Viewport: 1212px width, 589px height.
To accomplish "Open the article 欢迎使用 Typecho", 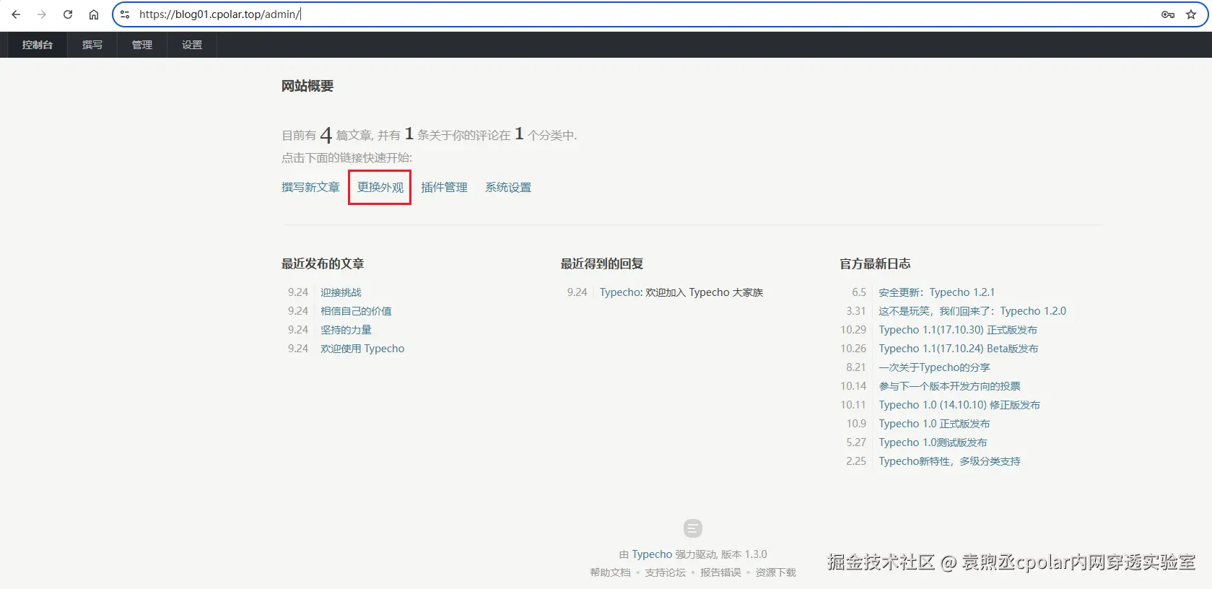I will [362, 349].
